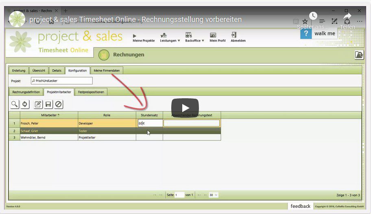
Task: Click the Developer role cell
Action: point(107,123)
